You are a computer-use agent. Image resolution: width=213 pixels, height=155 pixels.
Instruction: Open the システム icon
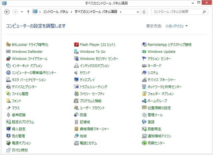[x=144, y=73]
